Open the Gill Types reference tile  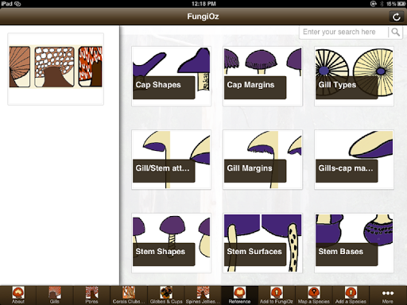354,76
